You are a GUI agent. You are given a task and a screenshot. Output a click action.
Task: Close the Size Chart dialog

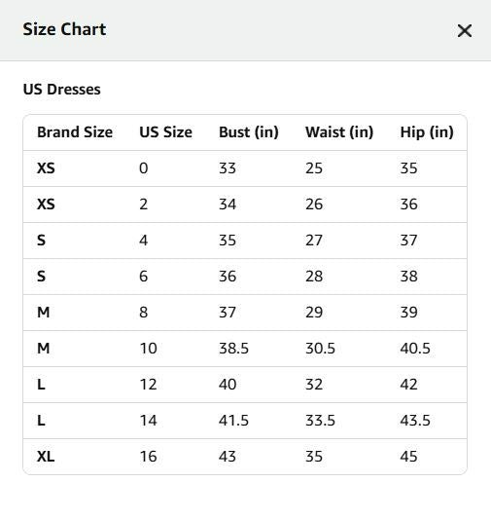(465, 31)
